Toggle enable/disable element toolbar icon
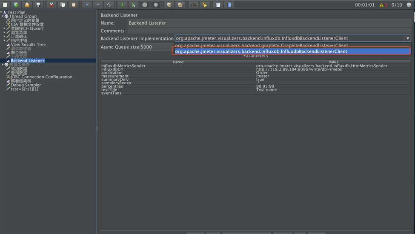The height and width of the screenshot is (234, 415). (109, 5)
